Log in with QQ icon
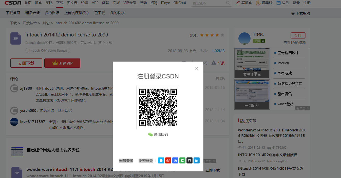 161,161
